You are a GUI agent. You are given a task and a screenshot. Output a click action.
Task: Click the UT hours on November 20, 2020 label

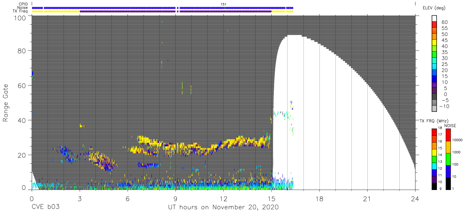[224, 207]
